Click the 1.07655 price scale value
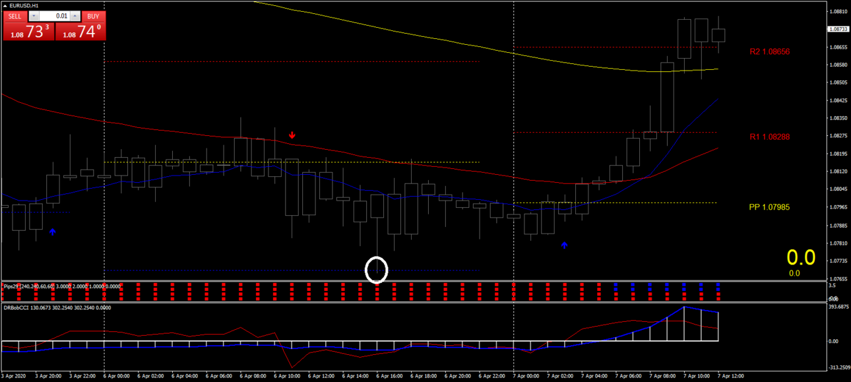The height and width of the screenshot is (382, 851). 838,278
